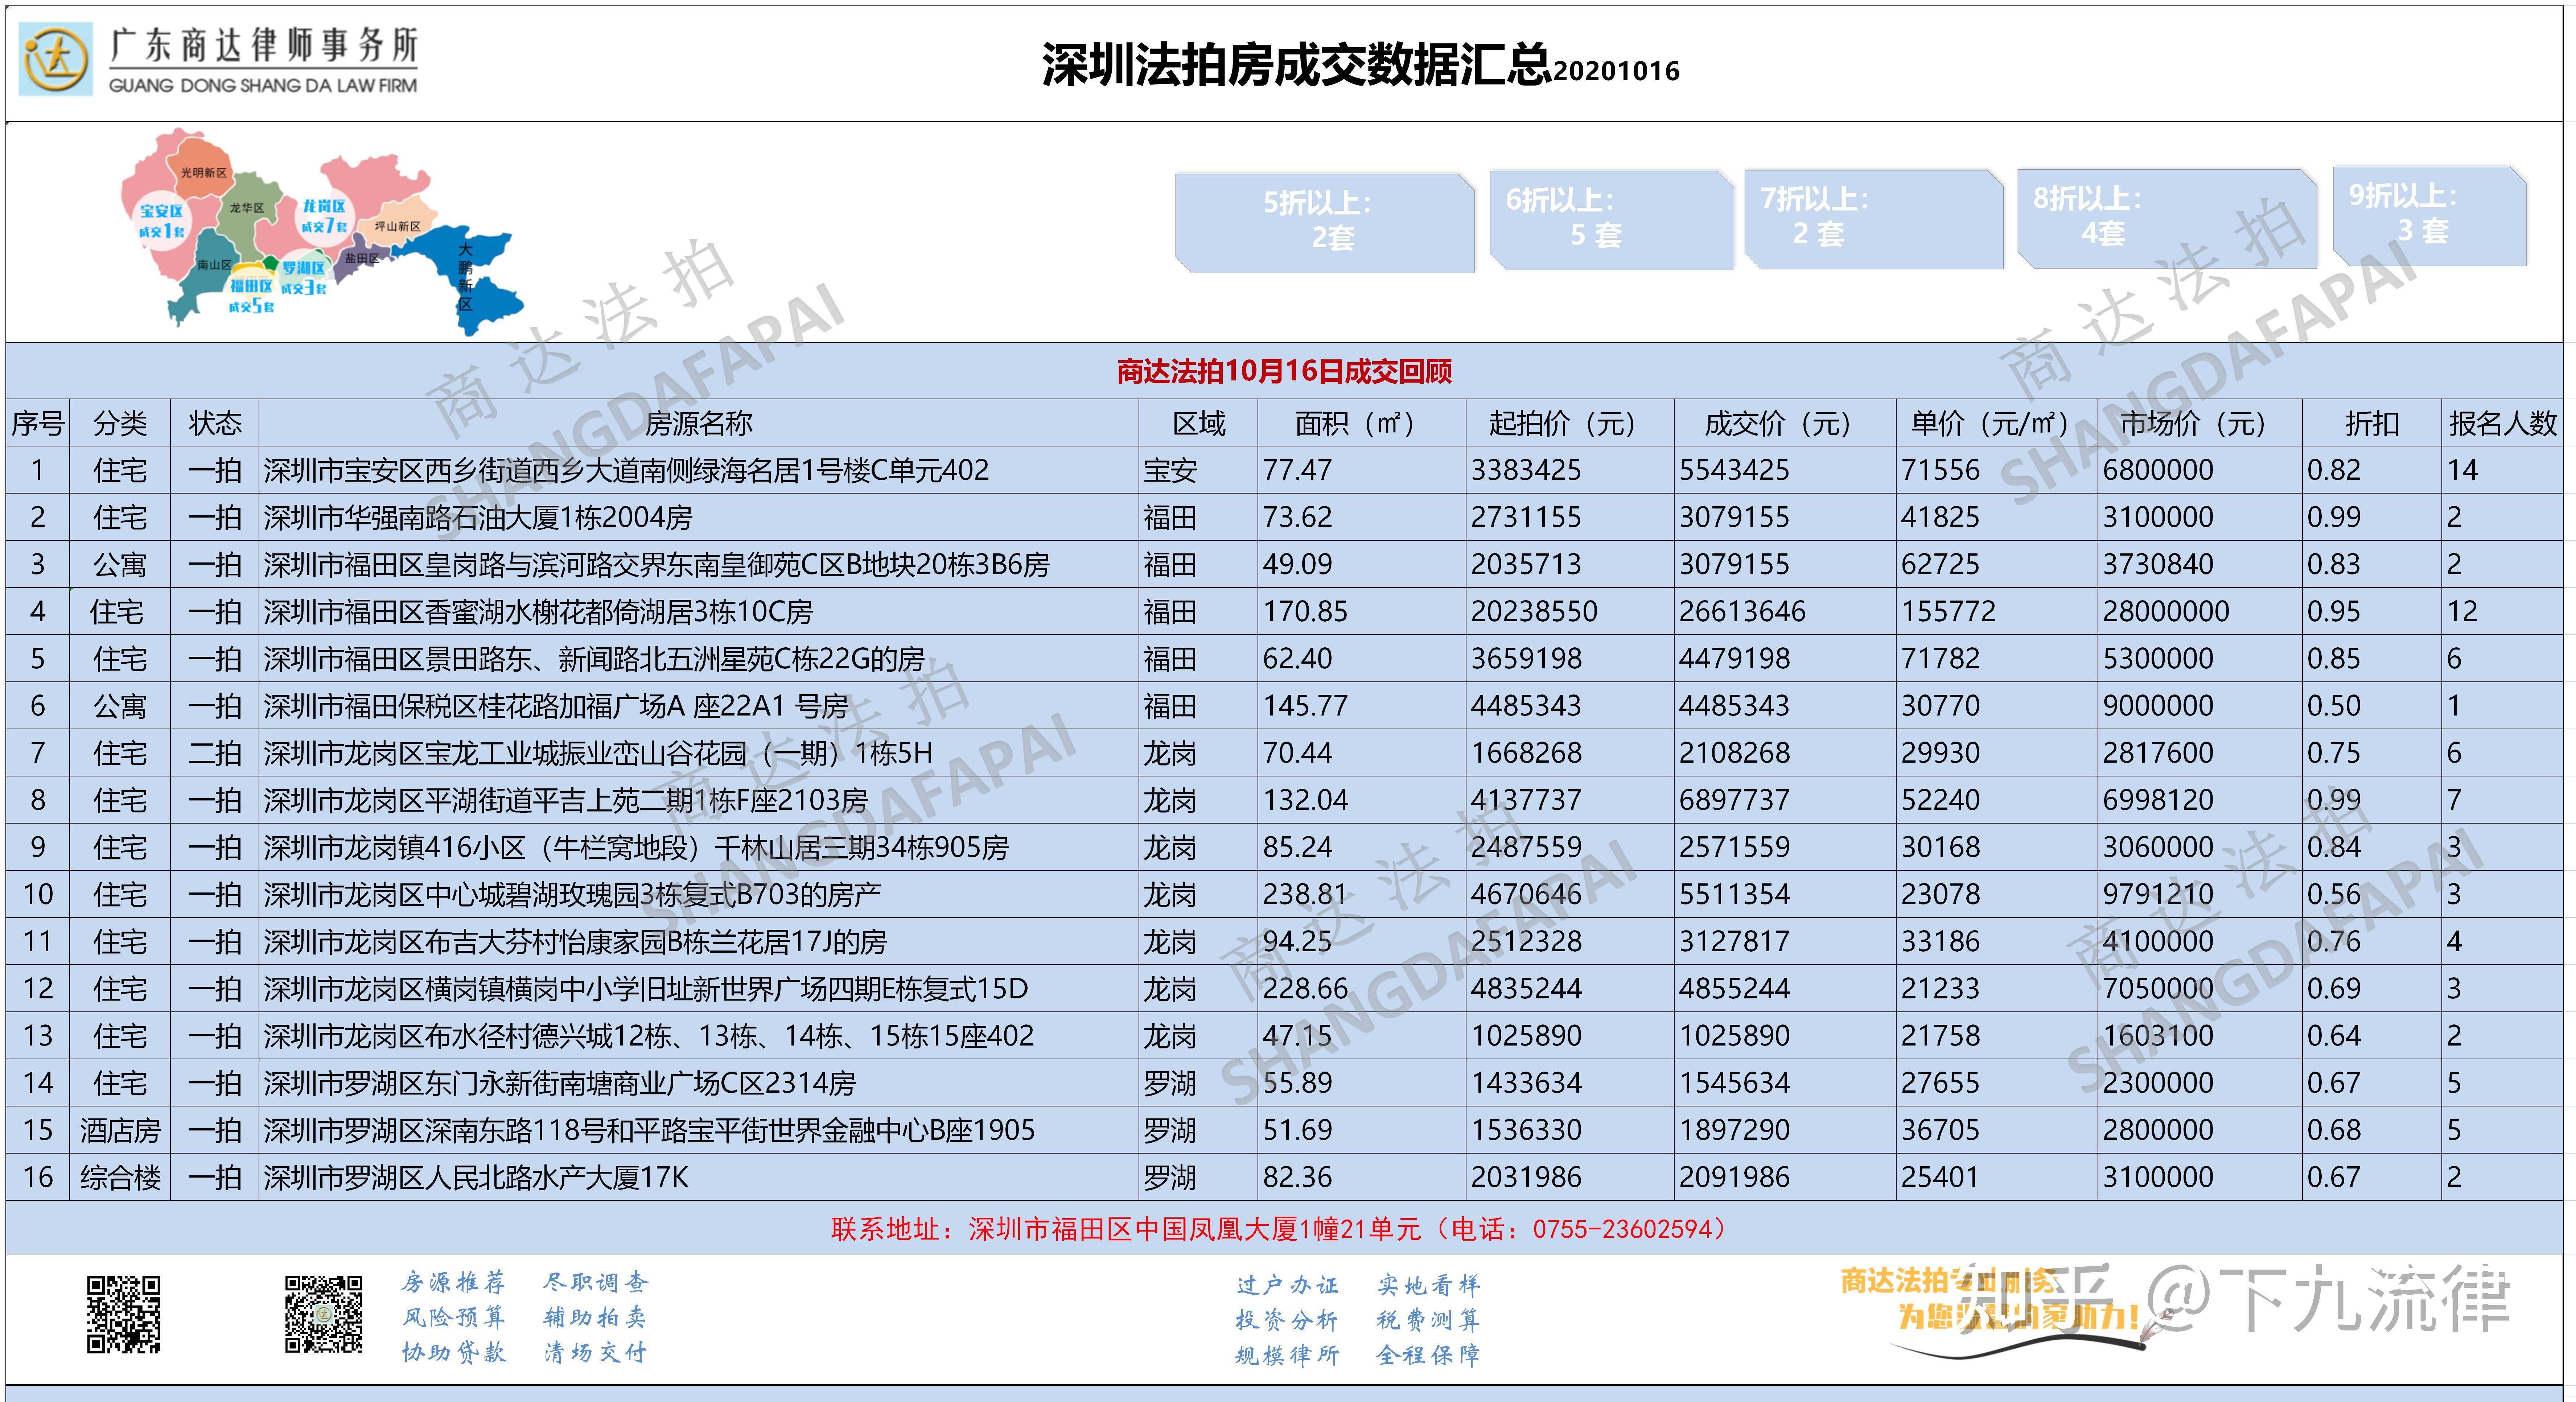Image resolution: width=2576 pixels, height=1402 pixels.
Task: Click the '投资分析' service label
Action: (x=1287, y=1320)
